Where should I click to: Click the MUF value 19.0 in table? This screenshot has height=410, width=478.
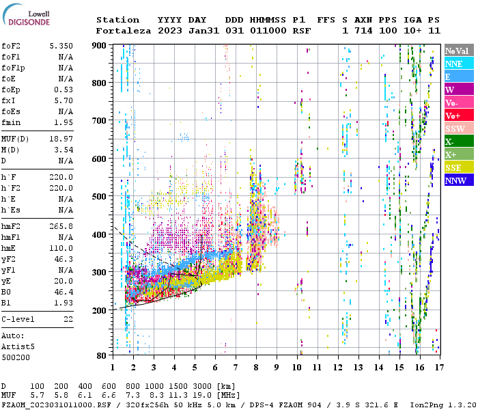[x=202, y=396]
